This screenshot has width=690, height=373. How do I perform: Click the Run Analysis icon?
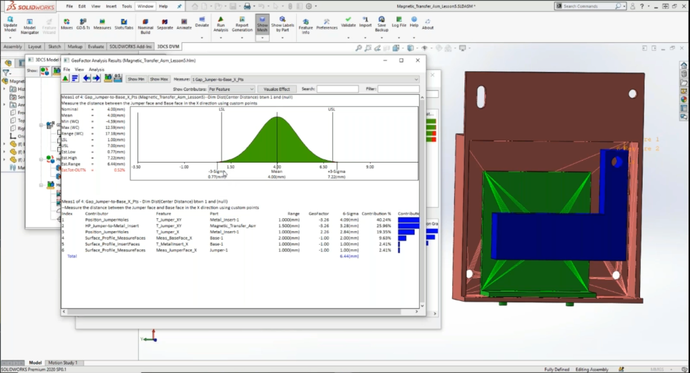click(x=220, y=24)
